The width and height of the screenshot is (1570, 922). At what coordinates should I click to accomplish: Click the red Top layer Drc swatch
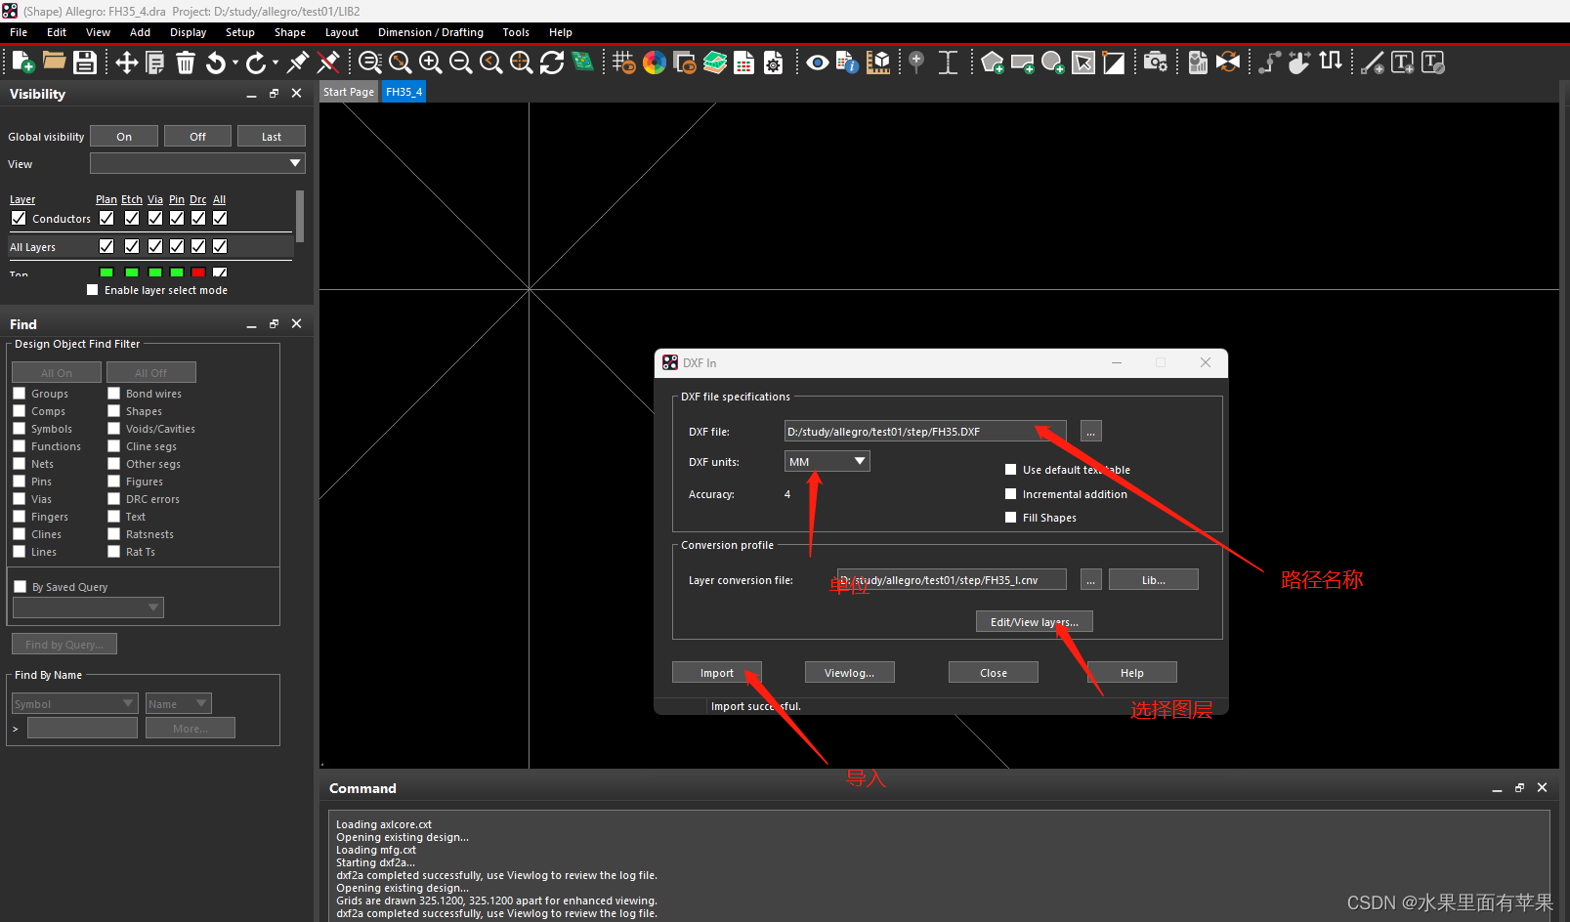click(x=198, y=272)
